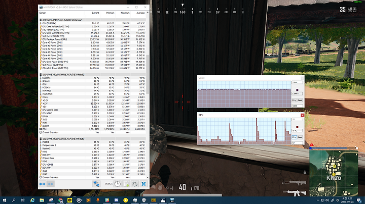Click the taskbar search magnifier icon
The width and height of the screenshot is (365, 204).
point(14,200)
